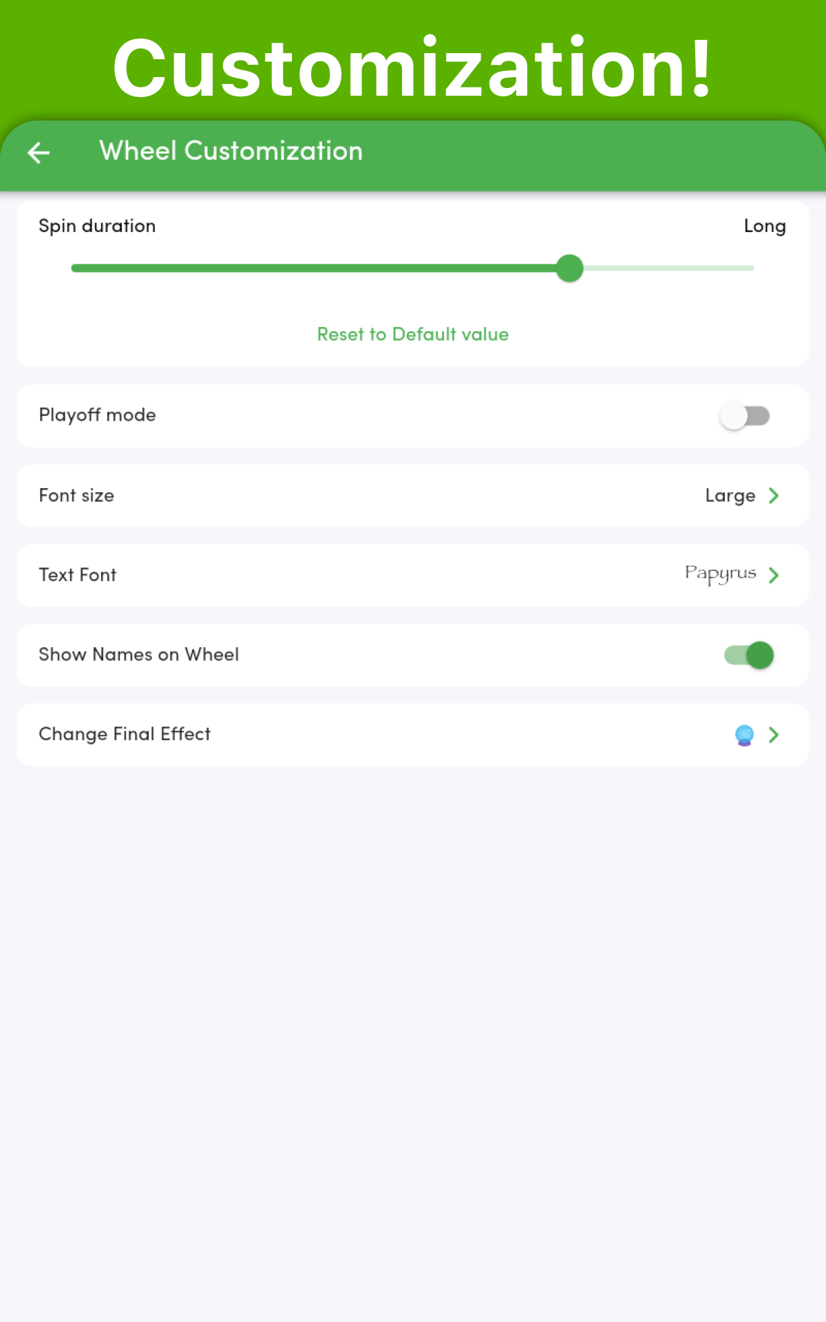Screen dimensions: 826x1322
Task: Click the crystal ball final effect icon
Action: pos(744,735)
